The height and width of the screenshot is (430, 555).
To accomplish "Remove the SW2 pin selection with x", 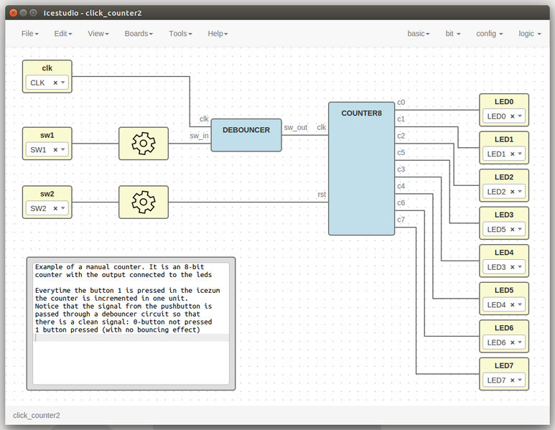I will (x=55, y=208).
